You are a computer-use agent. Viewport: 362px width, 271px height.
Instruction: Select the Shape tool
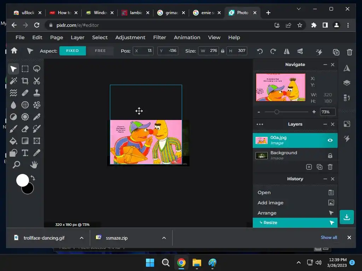(13, 153)
